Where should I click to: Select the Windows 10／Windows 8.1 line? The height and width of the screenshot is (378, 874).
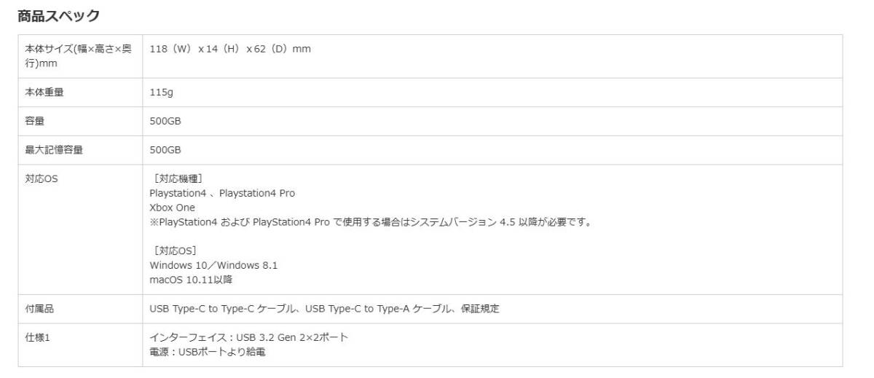213,265
